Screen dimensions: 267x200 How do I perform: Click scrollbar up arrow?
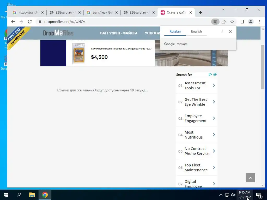[262, 29]
